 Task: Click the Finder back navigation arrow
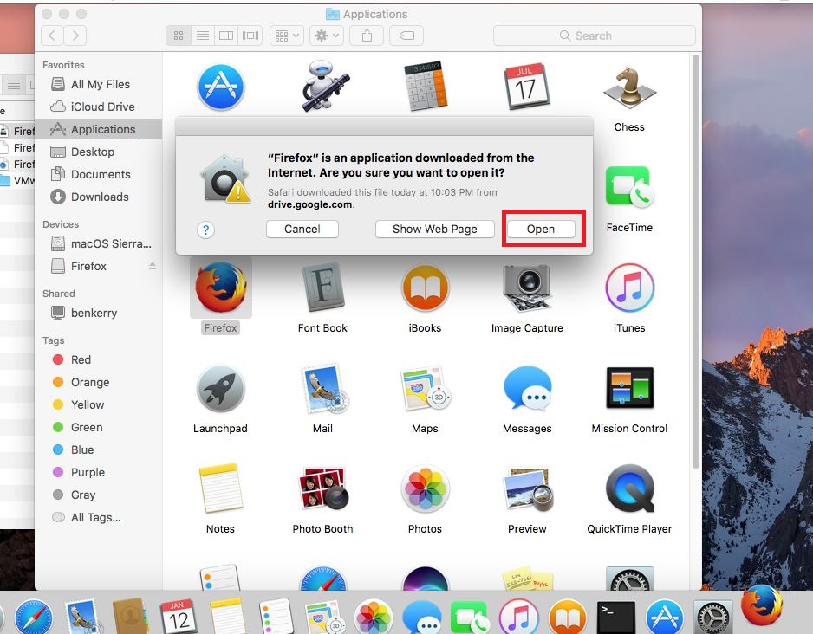[52, 36]
